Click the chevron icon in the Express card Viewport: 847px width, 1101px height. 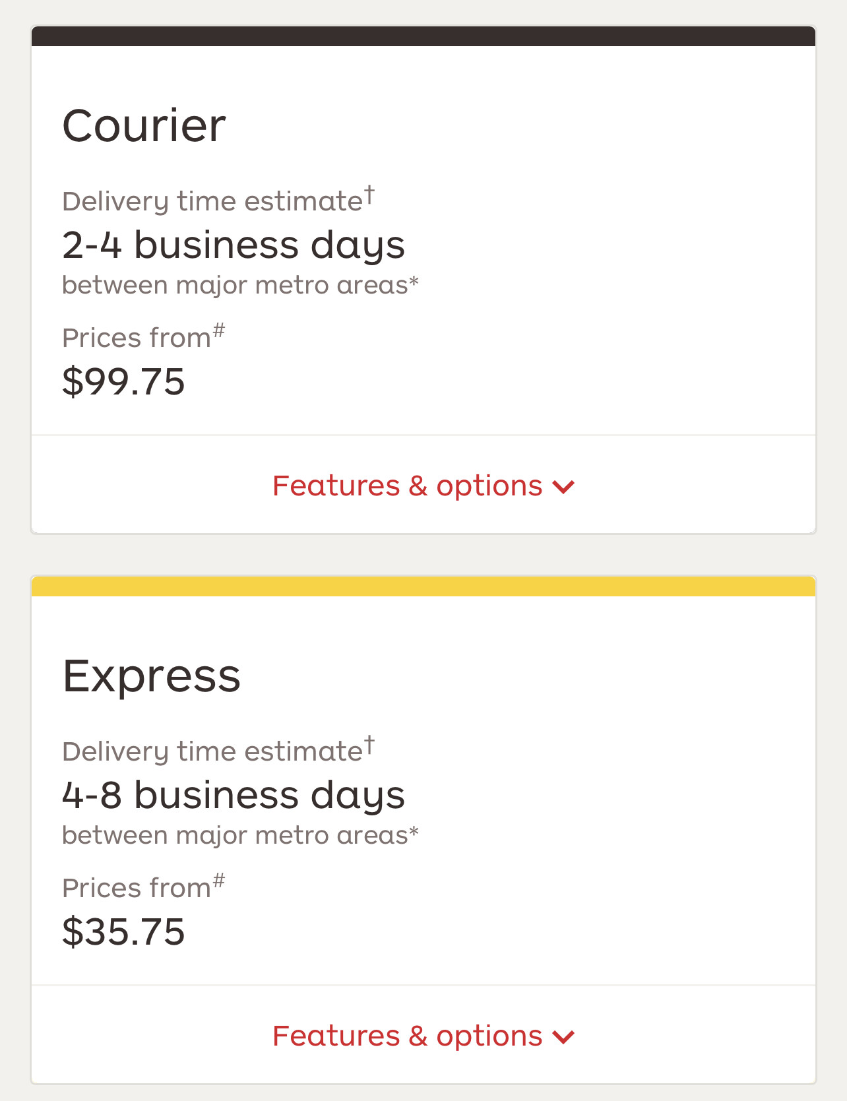tap(564, 1038)
